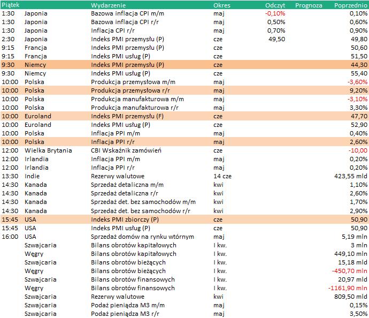Click the 'Okres' column header

tap(222, 5)
